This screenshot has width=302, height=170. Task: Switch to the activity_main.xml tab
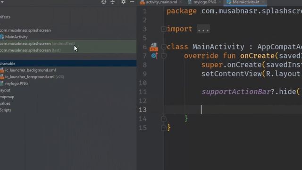(x=161, y=2)
